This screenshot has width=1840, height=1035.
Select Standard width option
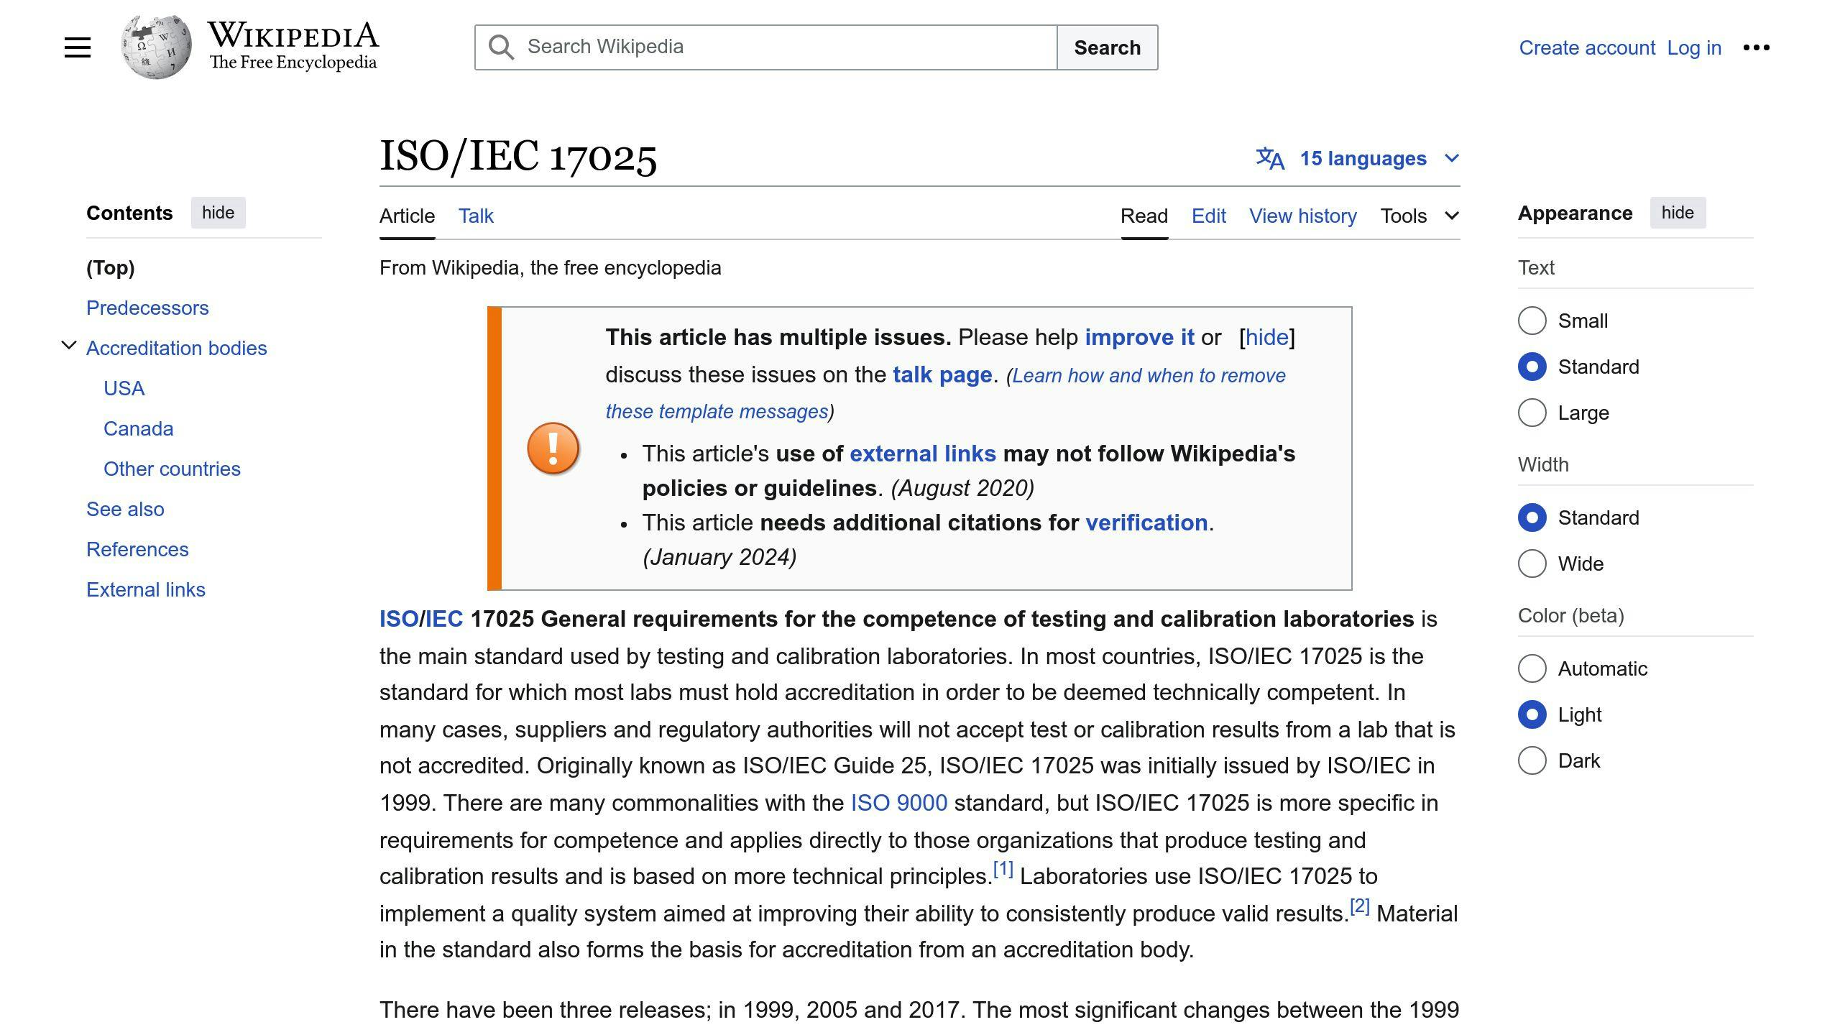[x=1532, y=517]
